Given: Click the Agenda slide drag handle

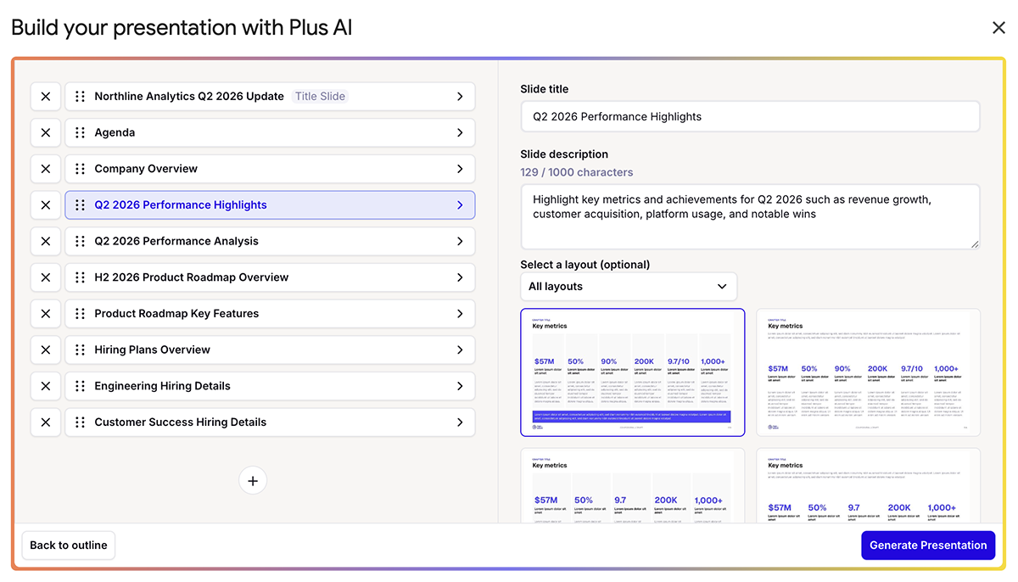Looking at the screenshot, I should pos(80,133).
